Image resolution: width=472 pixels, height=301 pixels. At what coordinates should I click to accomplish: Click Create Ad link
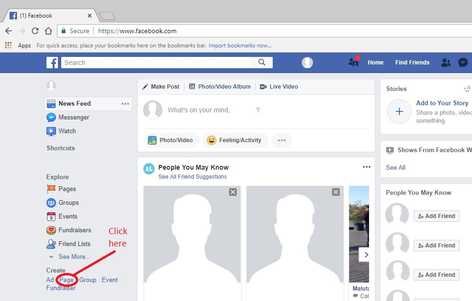[50, 280]
